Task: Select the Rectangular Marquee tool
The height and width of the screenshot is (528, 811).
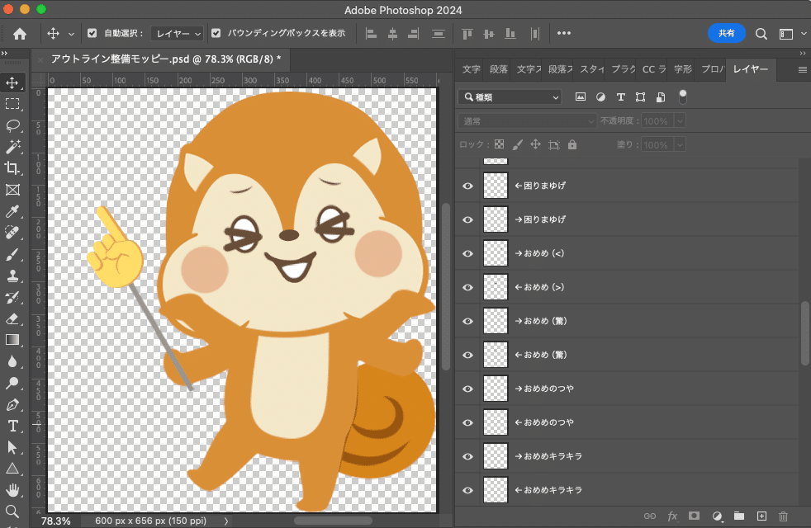Action: (x=12, y=104)
